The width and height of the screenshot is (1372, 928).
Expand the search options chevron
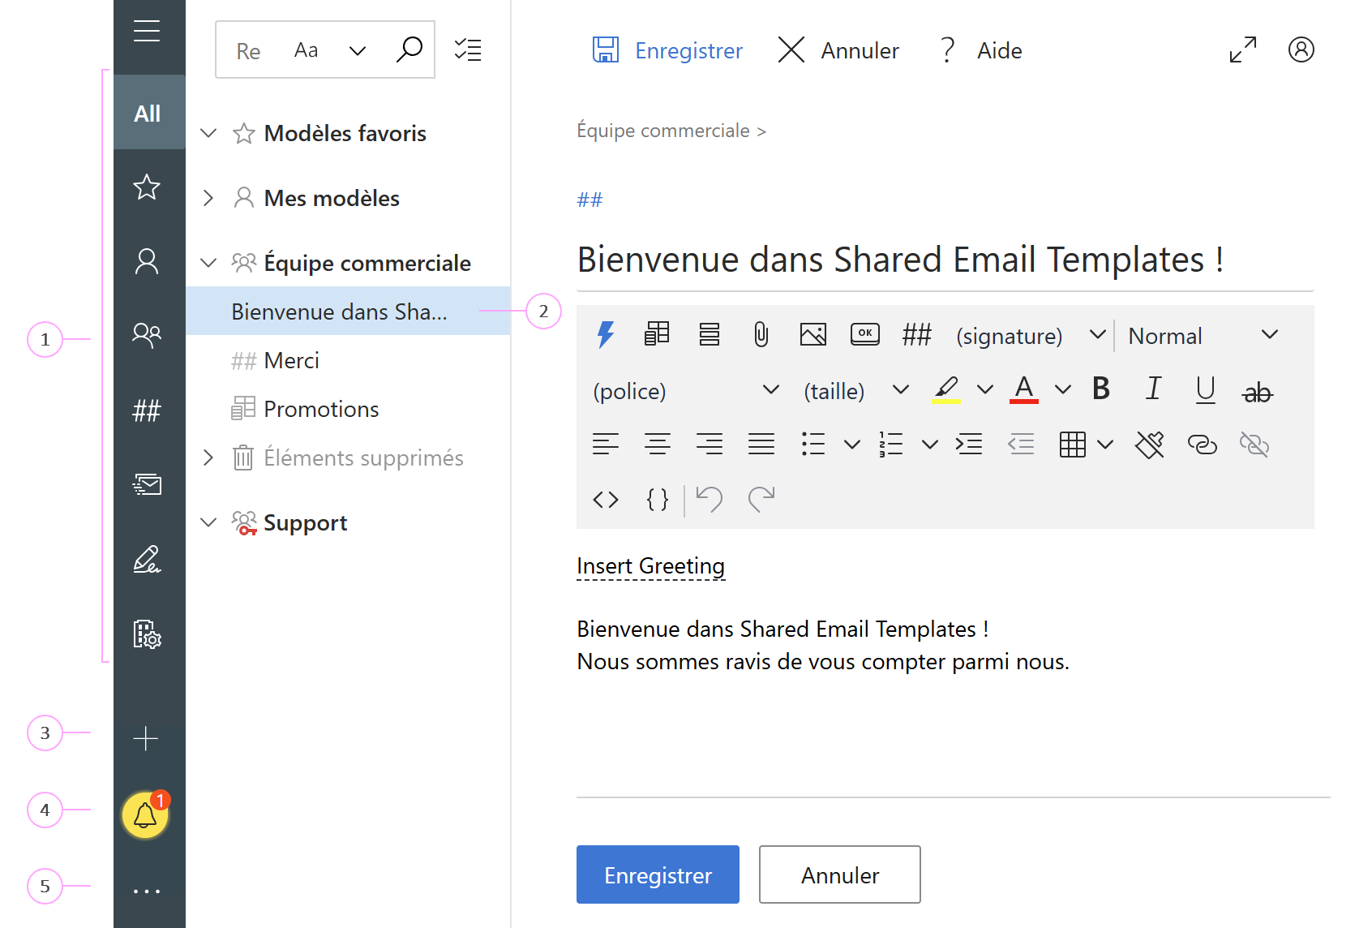pos(358,51)
